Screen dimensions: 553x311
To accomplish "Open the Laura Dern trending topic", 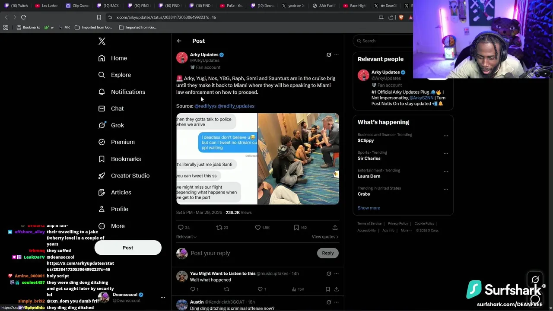I will click(369, 176).
